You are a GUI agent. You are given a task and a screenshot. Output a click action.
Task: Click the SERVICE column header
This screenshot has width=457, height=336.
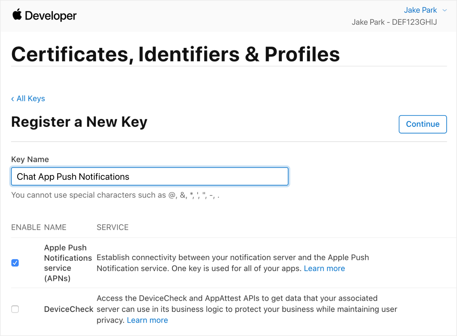[x=113, y=227]
